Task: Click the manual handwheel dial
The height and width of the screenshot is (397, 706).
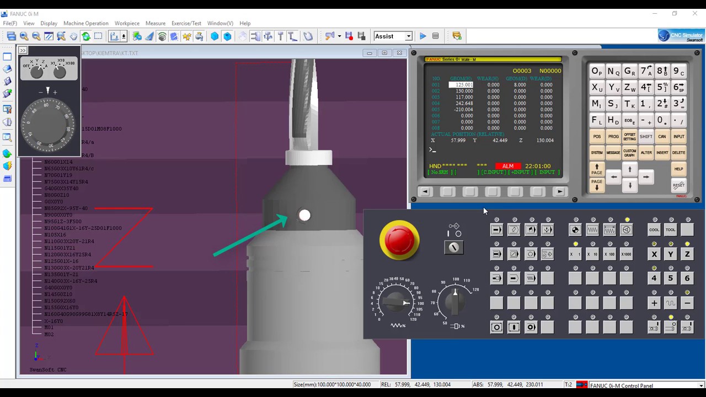Action: coord(47,124)
